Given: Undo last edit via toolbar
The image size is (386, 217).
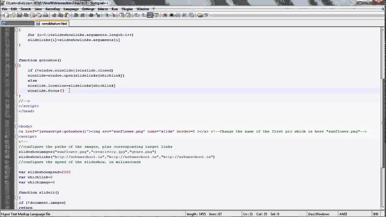Looking at the screenshot, I should (76, 15).
